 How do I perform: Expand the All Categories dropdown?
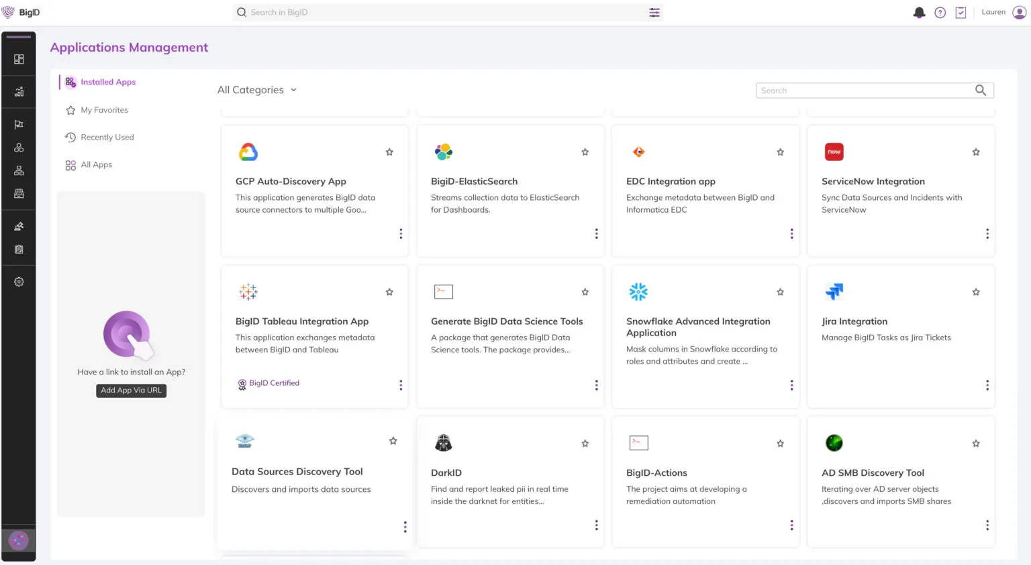(257, 90)
